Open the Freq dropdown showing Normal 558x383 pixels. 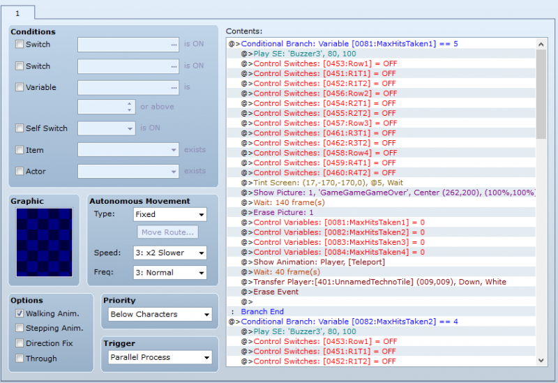point(169,273)
